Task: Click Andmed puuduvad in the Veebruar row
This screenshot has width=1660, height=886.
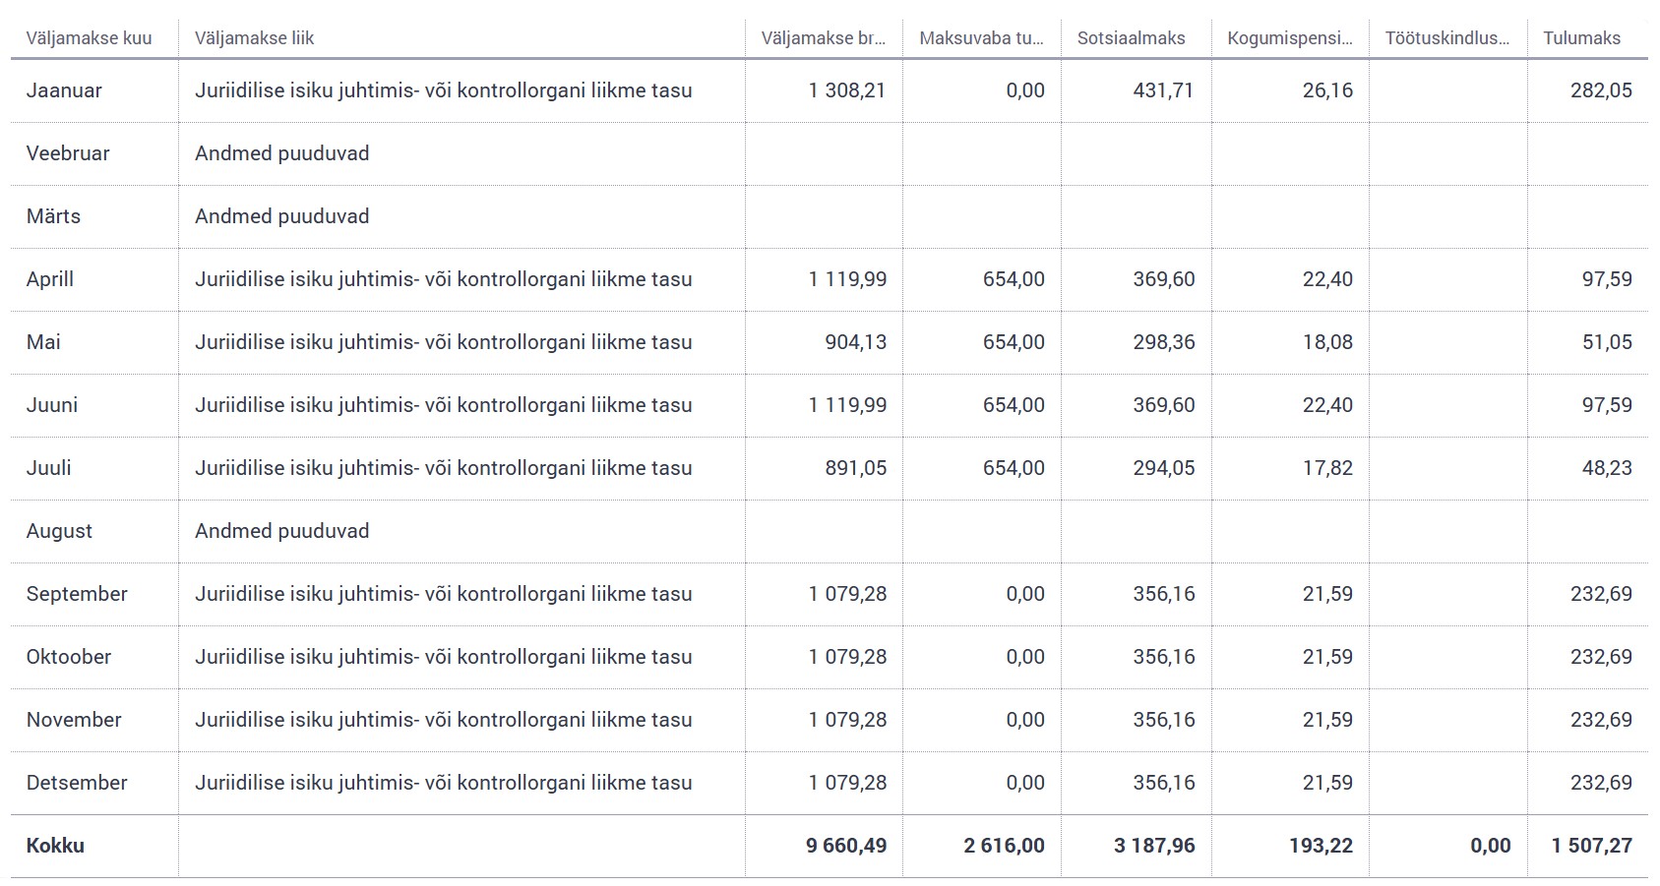Action: (x=281, y=153)
